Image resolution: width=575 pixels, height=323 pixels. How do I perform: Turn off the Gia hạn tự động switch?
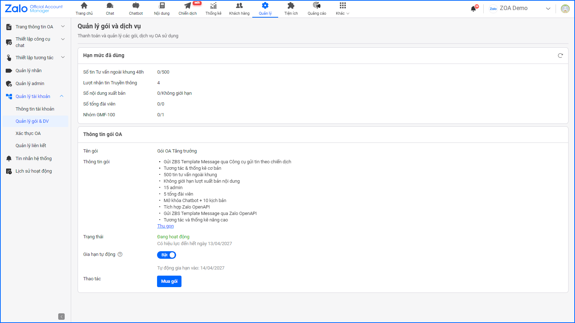tap(166, 255)
